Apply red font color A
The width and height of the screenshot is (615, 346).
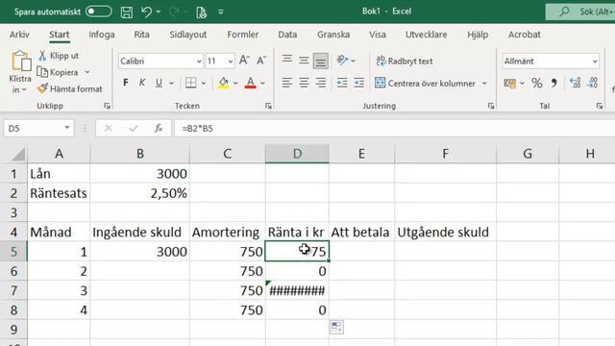click(x=250, y=83)
